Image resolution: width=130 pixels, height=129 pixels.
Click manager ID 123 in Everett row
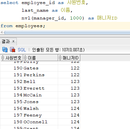[69, 88]
